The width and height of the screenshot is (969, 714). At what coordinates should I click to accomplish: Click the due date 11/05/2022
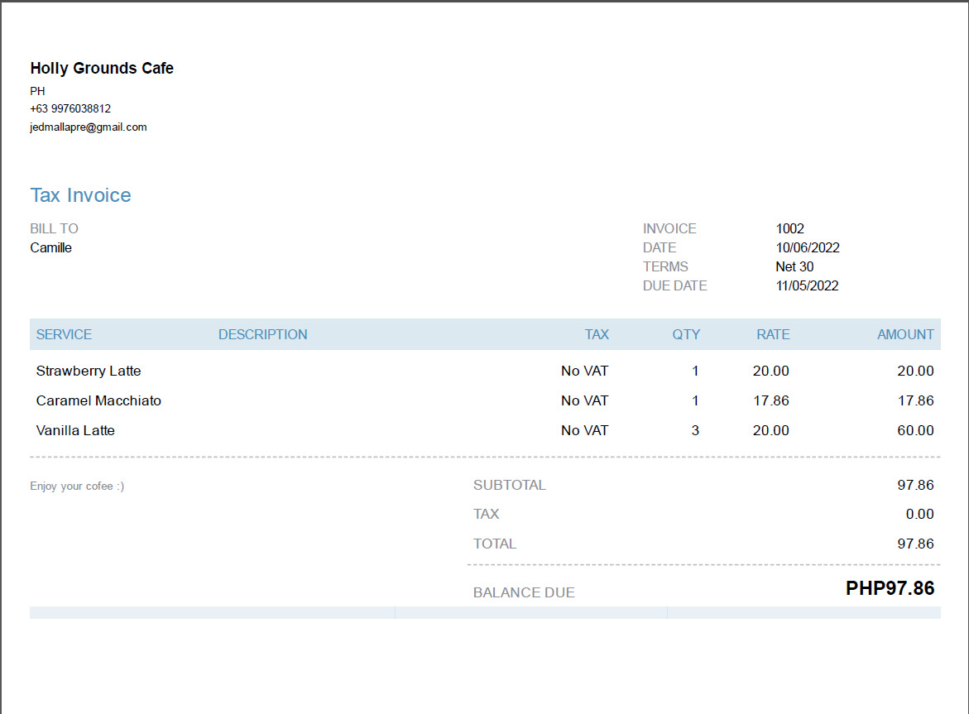[807, 286]
